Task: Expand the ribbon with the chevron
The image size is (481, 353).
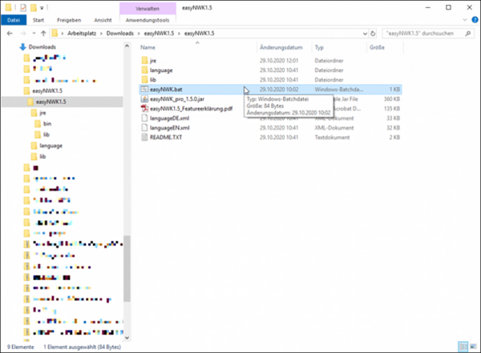Action: click(464, 20)
